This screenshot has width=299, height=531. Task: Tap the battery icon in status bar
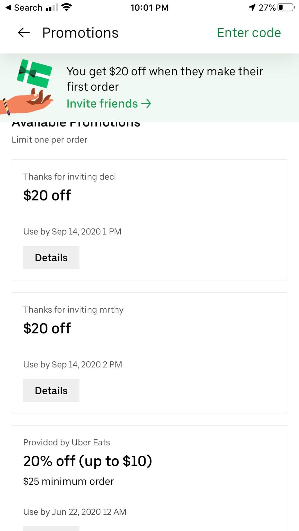pos(286,7)
